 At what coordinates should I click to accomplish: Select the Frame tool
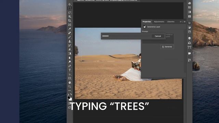pos(69,25)
